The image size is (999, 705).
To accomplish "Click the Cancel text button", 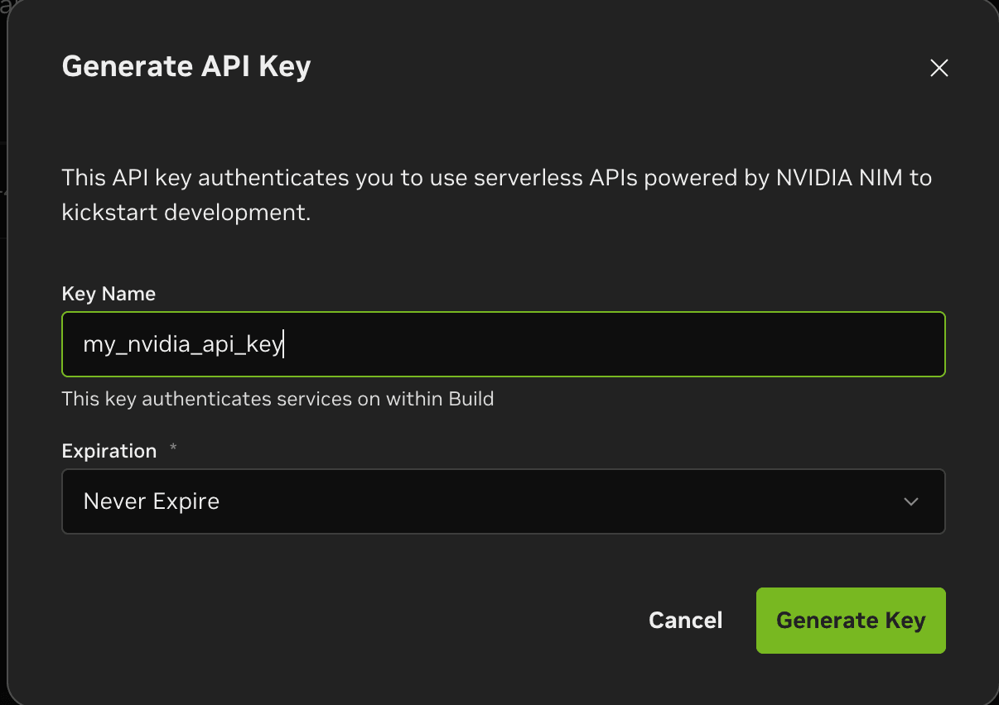I will pos(685,620).
